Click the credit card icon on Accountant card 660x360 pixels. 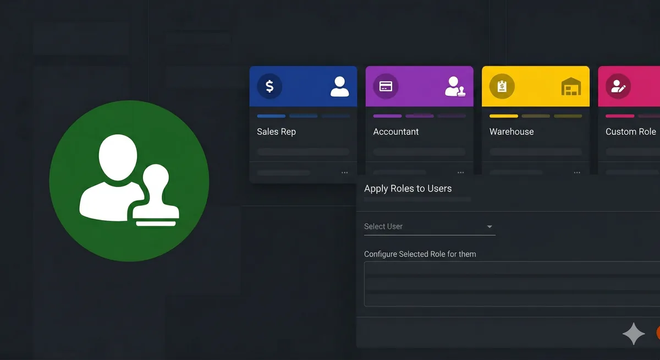(386, 86)
